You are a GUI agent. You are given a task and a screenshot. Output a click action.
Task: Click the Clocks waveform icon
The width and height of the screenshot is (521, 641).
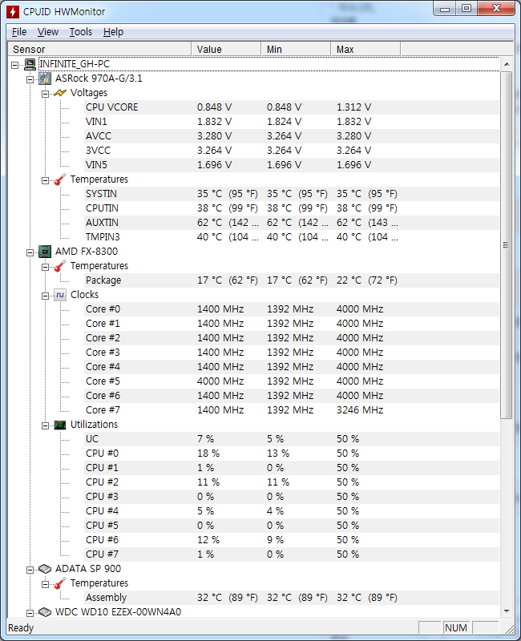tap(60, 295)
